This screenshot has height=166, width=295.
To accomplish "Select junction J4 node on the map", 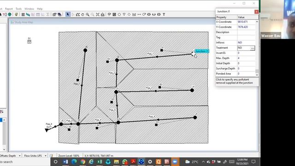I will (192, 90).
